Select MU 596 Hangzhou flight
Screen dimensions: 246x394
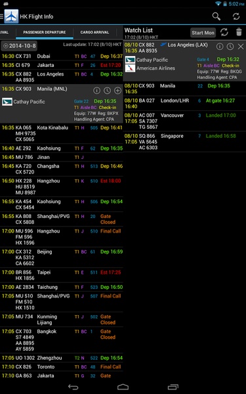(62, 237)
